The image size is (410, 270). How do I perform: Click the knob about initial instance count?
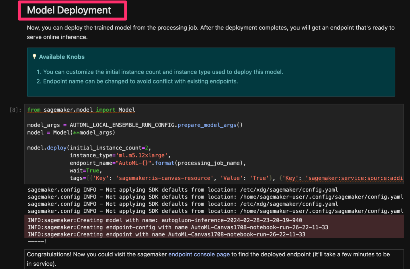pos(160,72)
